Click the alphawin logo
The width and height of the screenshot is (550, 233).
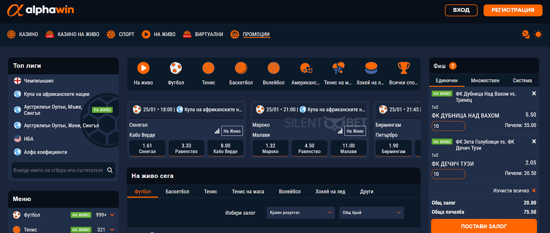click(40, 10)
